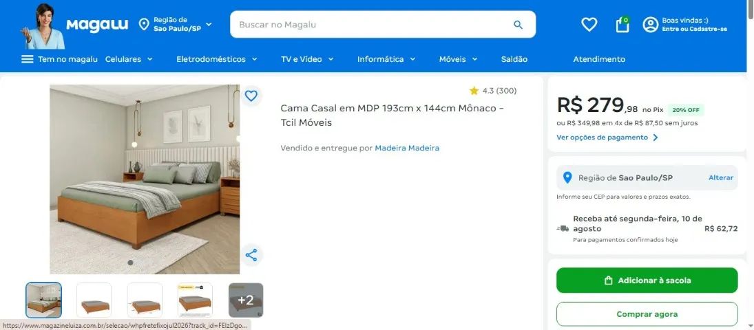Open the +2 more images thumbnail

(246, 300)
